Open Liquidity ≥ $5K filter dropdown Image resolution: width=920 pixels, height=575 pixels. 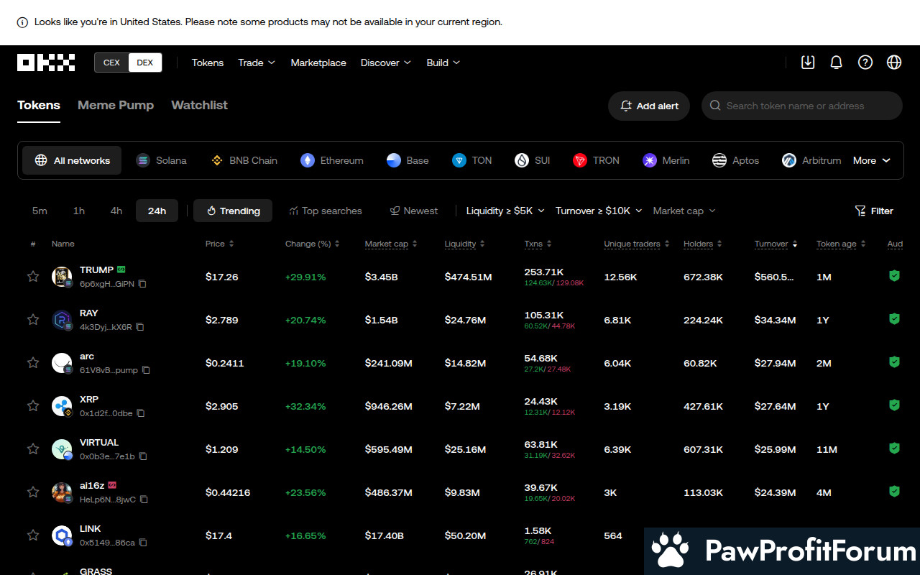(505, 211)
